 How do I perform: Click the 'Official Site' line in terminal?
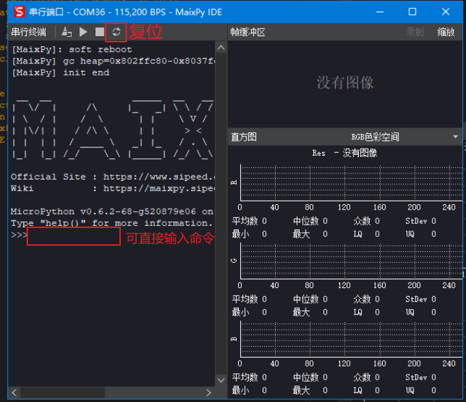coord(113,177)
